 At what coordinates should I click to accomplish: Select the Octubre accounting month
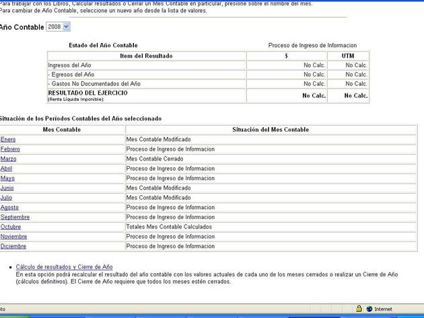coord(10,227)
